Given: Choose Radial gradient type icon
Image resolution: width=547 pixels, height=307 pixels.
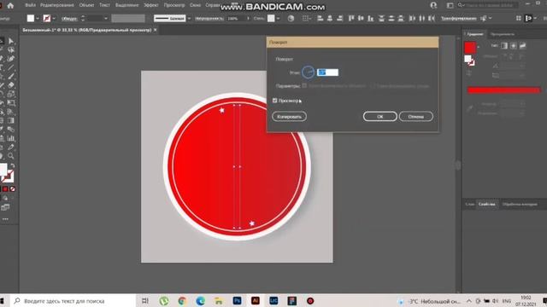Looking at the screenshot, I should point(514,45).
